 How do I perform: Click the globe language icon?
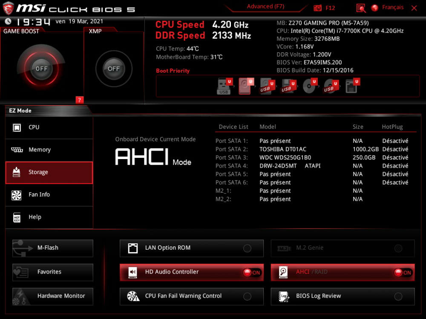[x=375, y=8]
